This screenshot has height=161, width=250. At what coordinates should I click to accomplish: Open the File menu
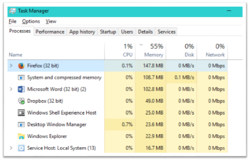click(13, 21)
